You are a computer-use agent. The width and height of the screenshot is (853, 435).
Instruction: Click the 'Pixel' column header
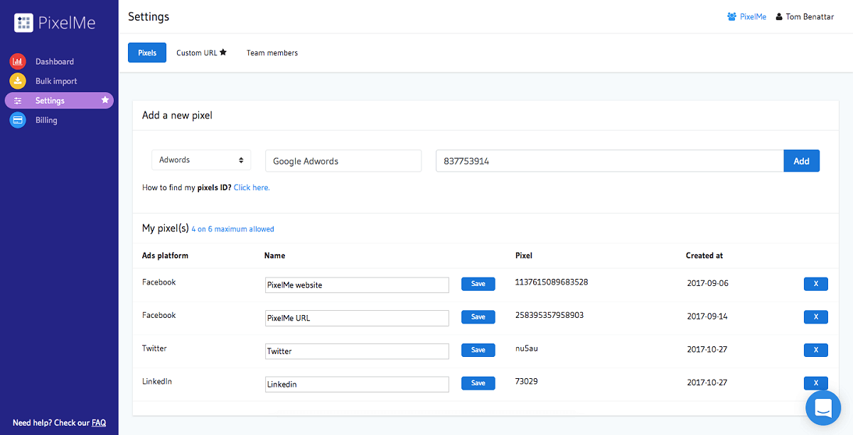(524, 255)
